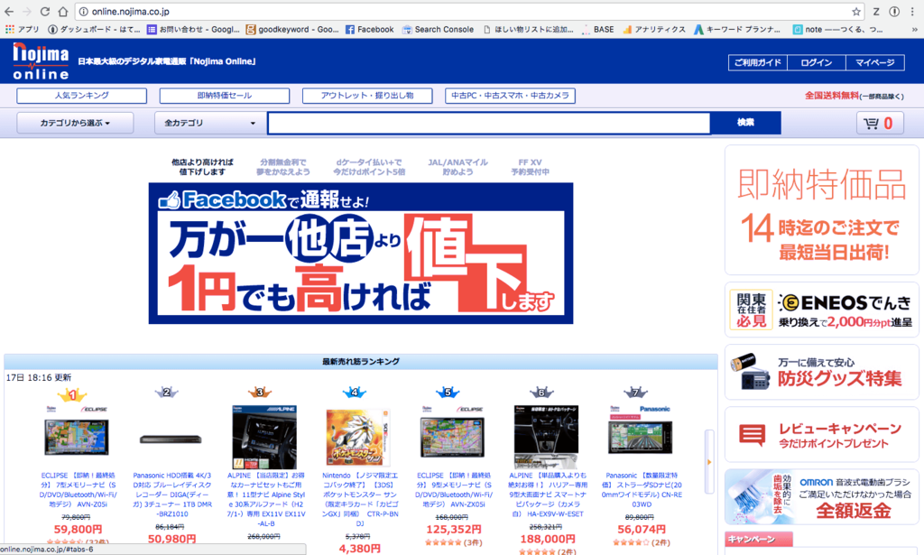
Task: Open 中古PC・中古スマホ・中古カメラ tab
Action: pos(511,96)
